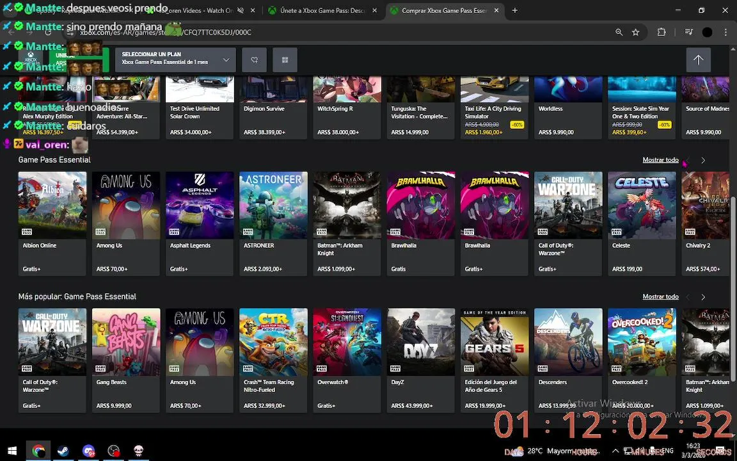
Task: Open the Chrome profile avatar
Action: (707, 32)
